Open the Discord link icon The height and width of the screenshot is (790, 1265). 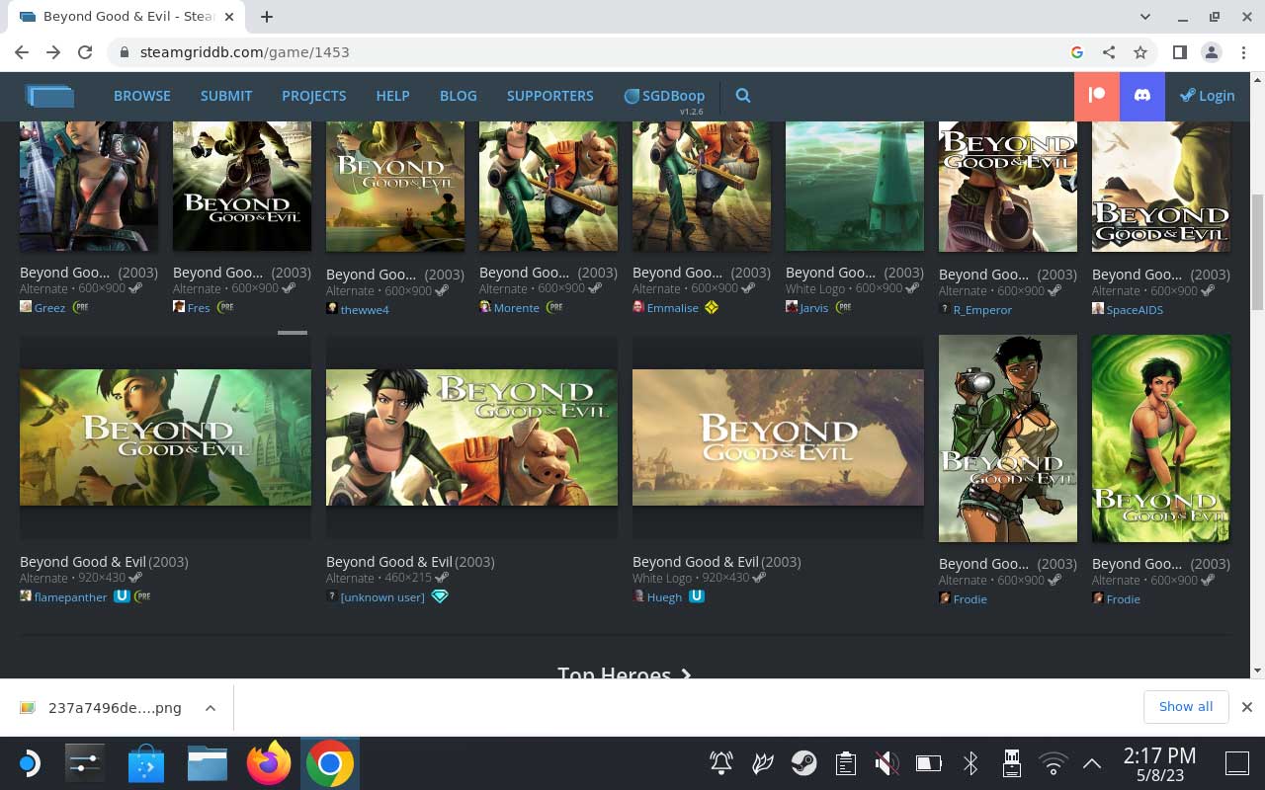pos(1142,96)
